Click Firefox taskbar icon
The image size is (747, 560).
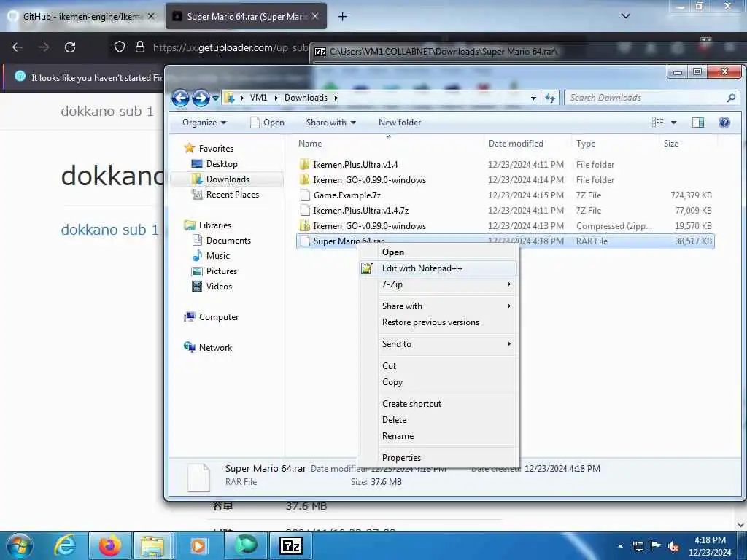point(109,545)
